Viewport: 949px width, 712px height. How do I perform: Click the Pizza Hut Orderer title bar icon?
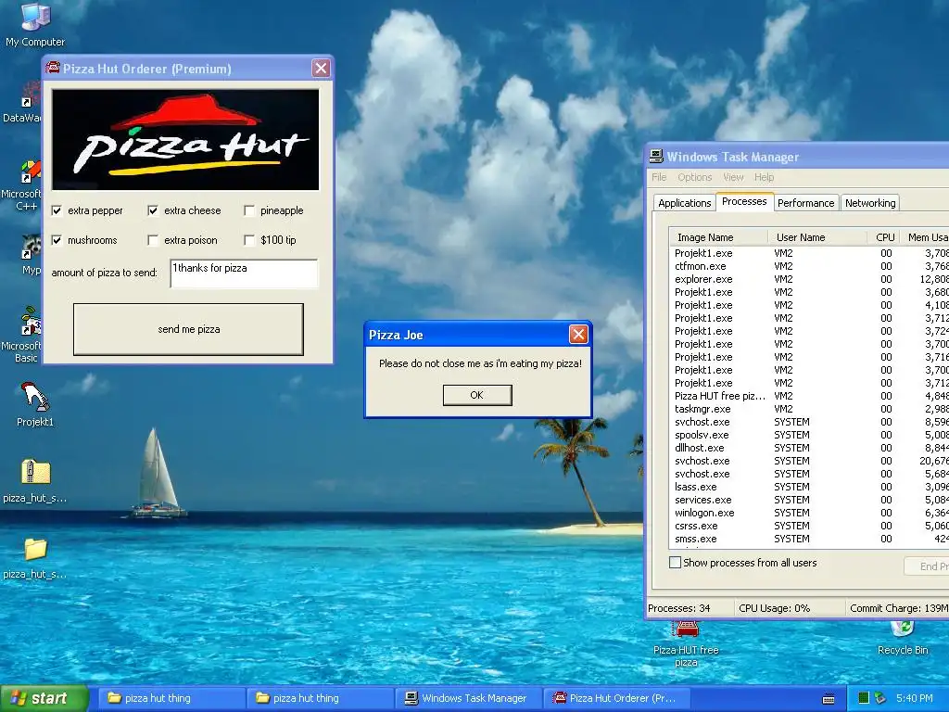coord(53,68)
